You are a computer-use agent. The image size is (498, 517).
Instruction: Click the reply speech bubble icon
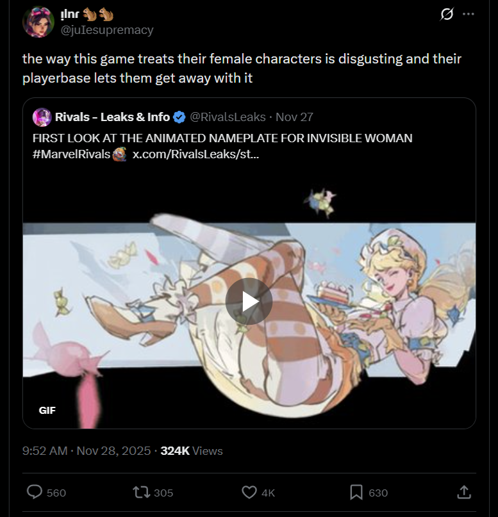point(35,492)
